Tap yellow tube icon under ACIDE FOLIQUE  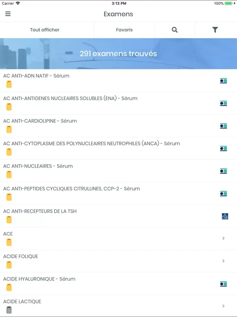[x=9, y=265]
